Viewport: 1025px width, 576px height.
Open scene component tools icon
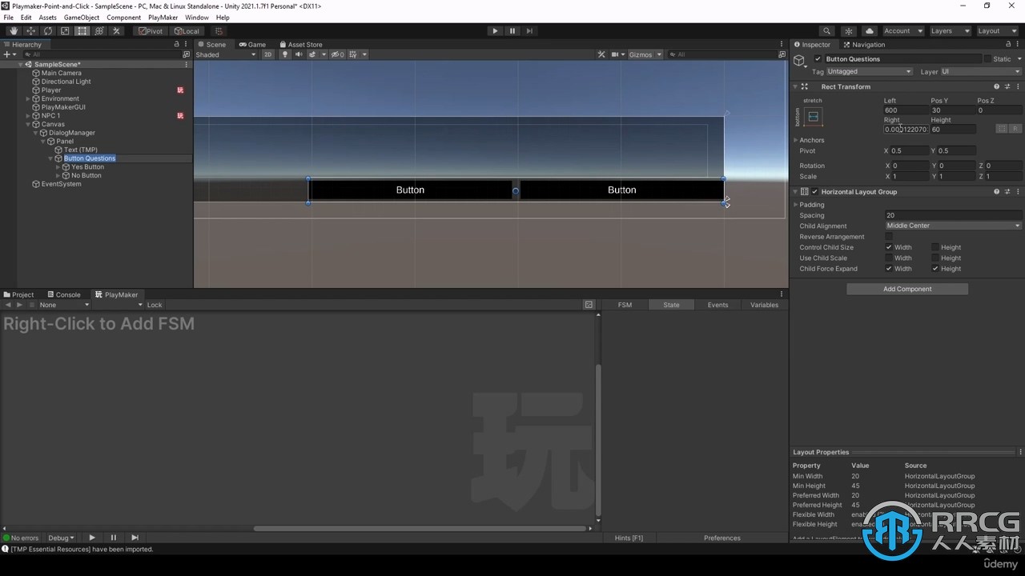601,54
